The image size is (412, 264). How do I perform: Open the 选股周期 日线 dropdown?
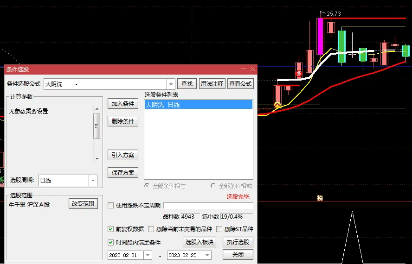click(93, 181)
